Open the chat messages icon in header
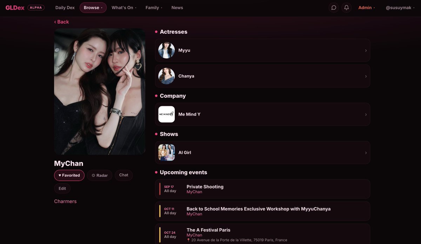 click(x=334, y=8)
